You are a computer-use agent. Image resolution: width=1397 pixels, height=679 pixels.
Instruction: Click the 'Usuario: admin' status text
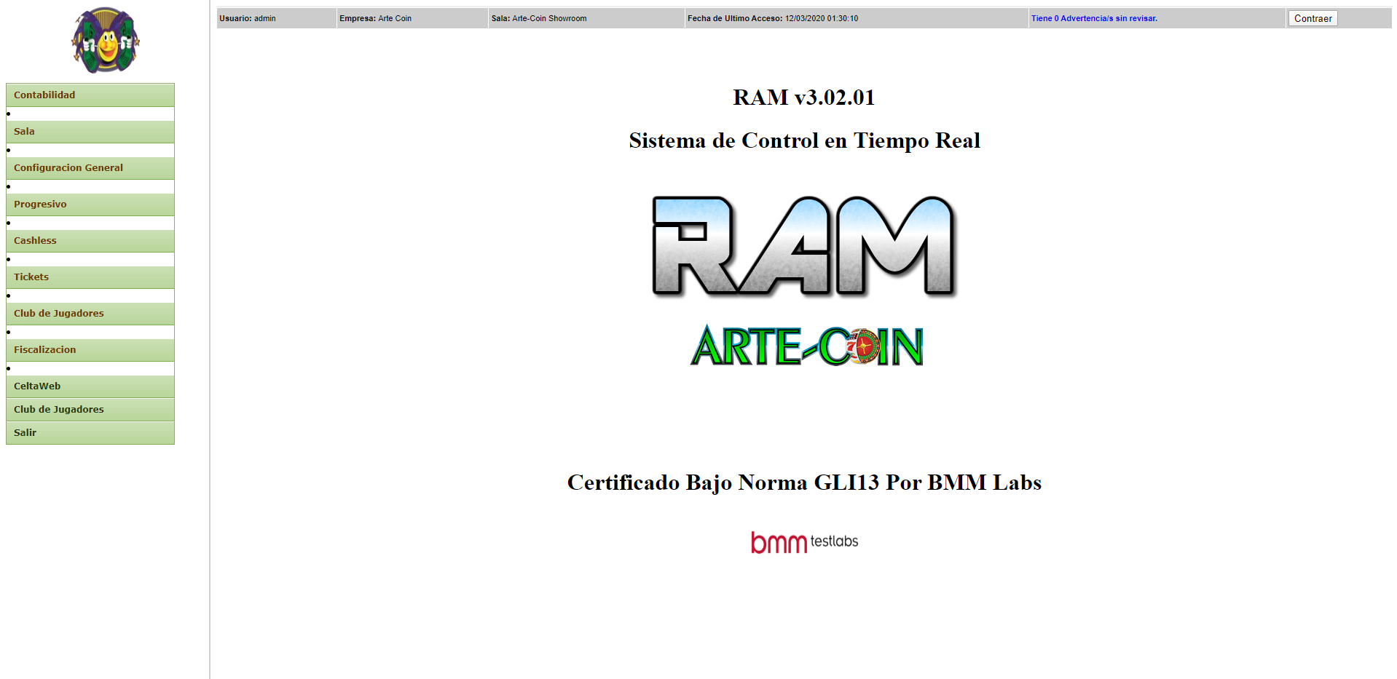pos(248,19)
